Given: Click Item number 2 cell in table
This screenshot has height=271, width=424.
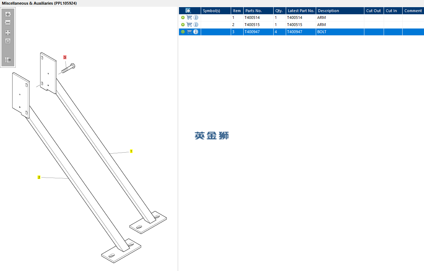Looking at the screenshot, I should point(237,25).
